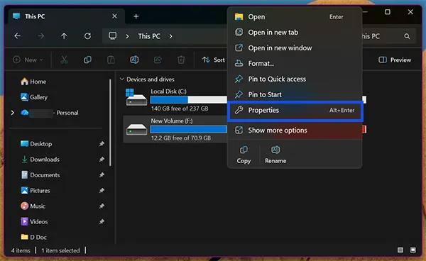Open a new tab with plus
This screenshot has width=426, height=261.
point(136,16)
